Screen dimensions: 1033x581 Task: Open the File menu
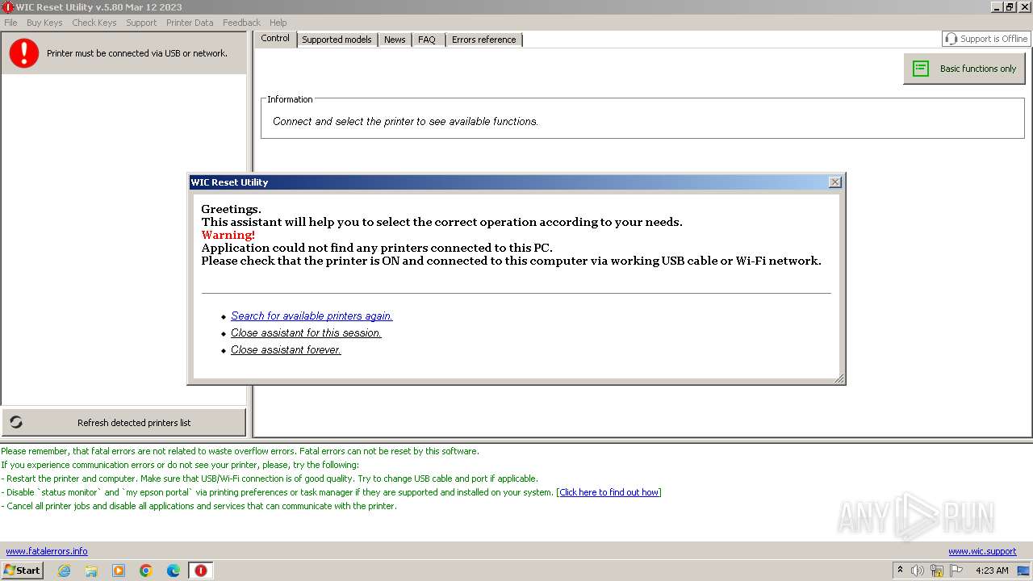pos(10,23)
